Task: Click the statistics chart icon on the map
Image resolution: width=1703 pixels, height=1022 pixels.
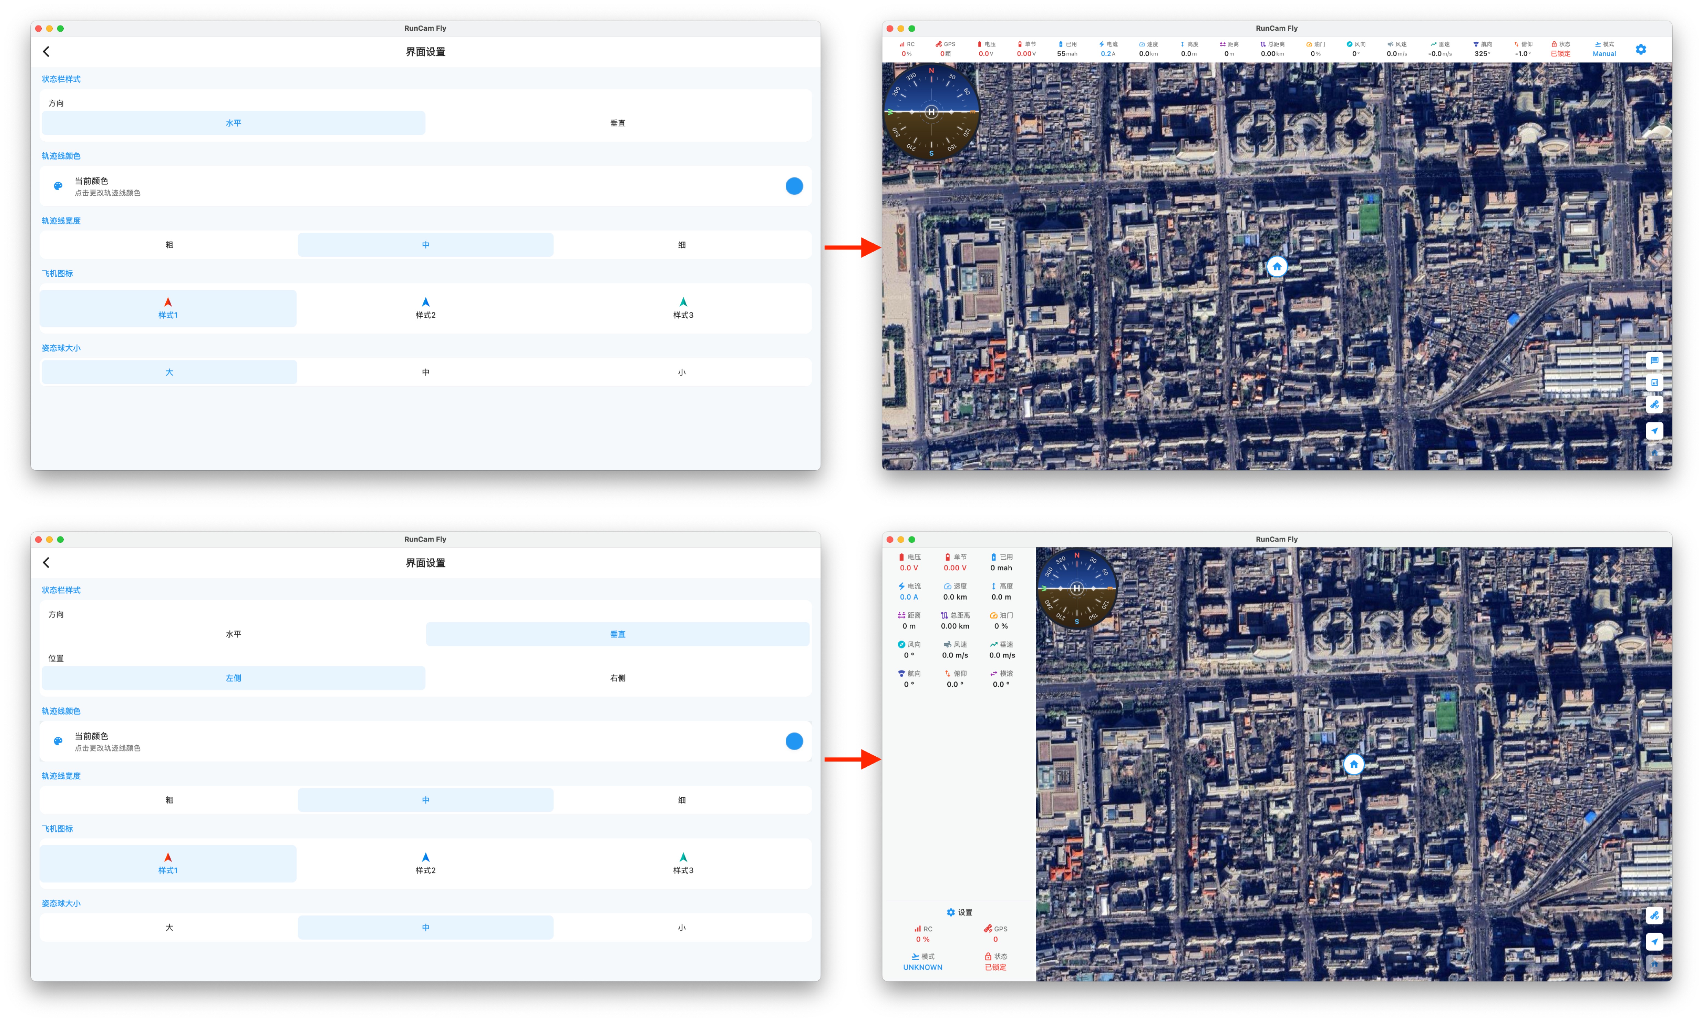Action: (1654, 382)
